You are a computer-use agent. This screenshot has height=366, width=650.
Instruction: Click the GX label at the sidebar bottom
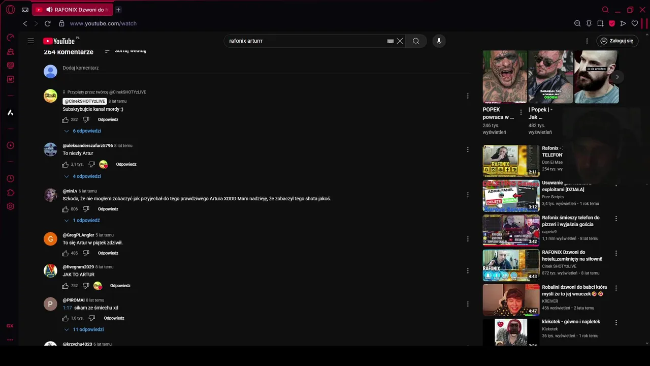(x=10, y=326)
